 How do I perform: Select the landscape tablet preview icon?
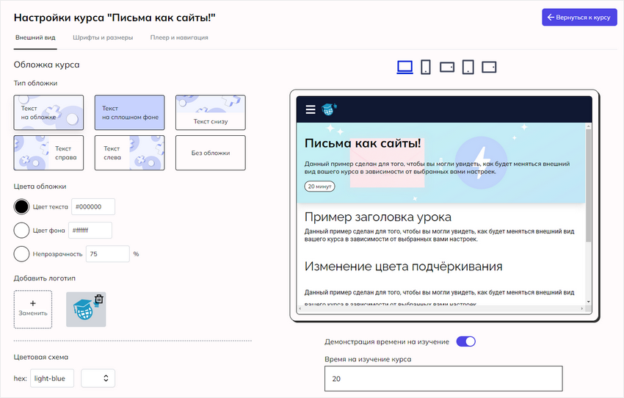489,67
